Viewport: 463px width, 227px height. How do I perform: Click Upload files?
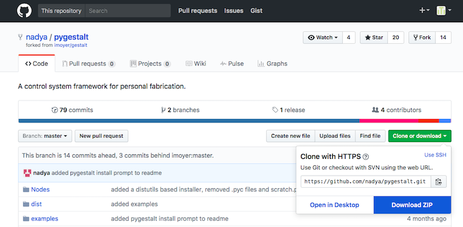335,136
